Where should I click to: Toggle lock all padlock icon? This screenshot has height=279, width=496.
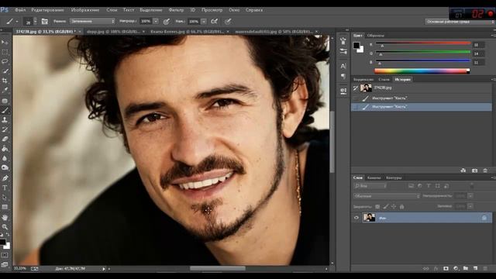(401, 207)
